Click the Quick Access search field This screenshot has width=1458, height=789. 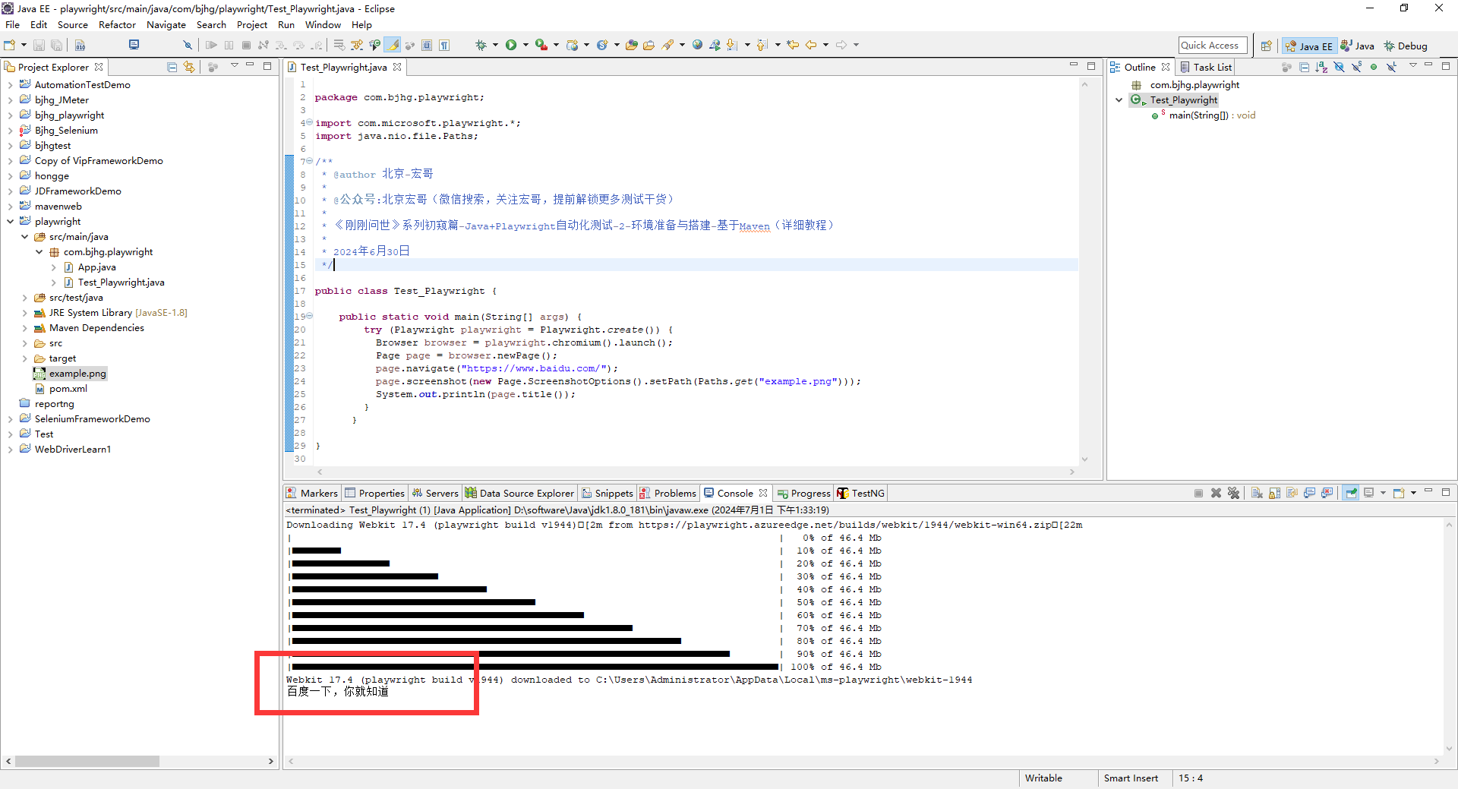click(x=1213, y=46)
